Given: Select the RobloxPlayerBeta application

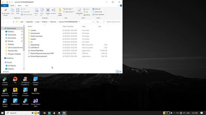Looking at the screenshot, I should coord(37,50).
